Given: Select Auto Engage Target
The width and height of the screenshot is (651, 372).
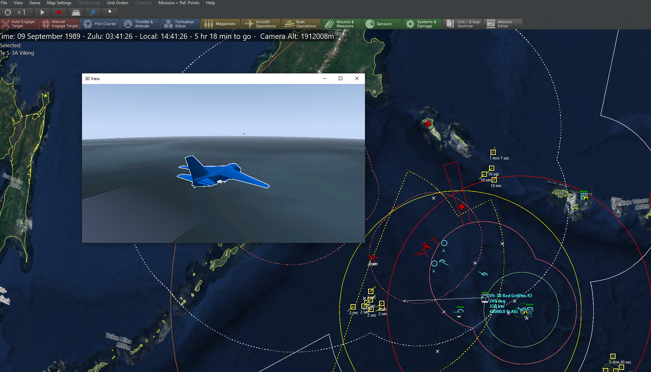Looking at the screenshot, I should click(x=19, y=24).
